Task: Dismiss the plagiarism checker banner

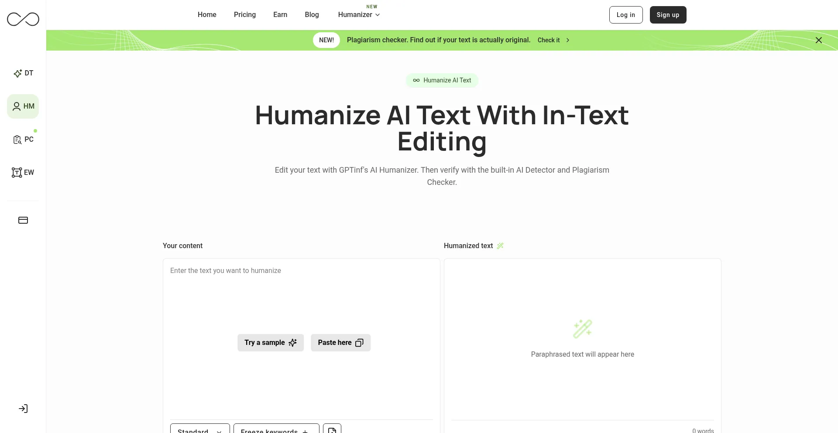Action: click(x=819, y=40)
